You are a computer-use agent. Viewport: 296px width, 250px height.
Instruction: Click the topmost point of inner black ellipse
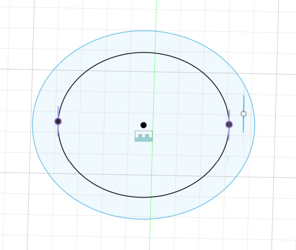coord(143,53)
